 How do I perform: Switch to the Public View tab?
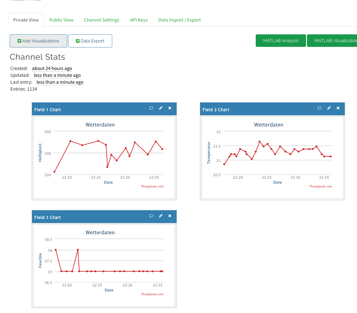click(61, 20)
